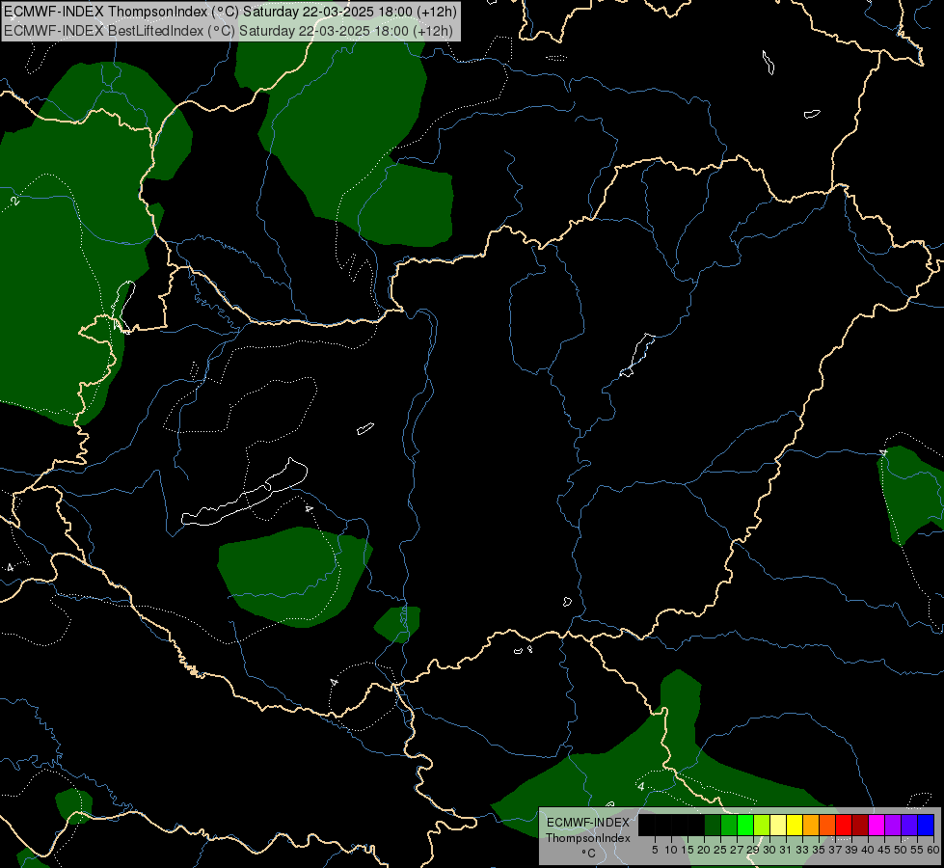The height and width of the screenshot is (868, 944).
Task: Select the indigo 50-55 legend swatch
Action: click(909, 825)
